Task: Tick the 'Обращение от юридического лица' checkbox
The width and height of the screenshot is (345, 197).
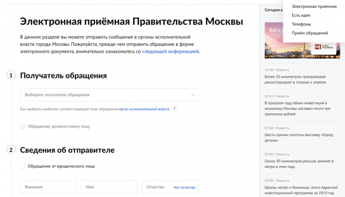Action: tap(23, 166)
